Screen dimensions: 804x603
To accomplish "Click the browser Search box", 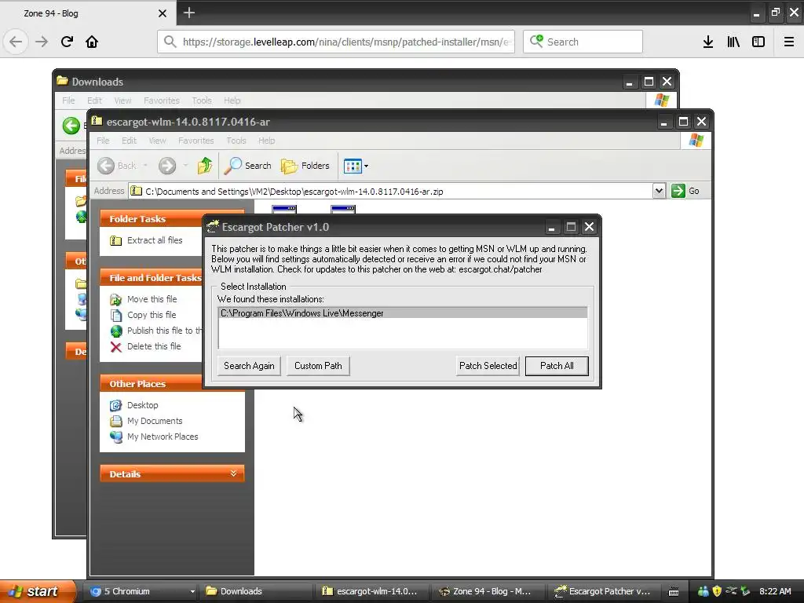I will (x=583, y=42).
